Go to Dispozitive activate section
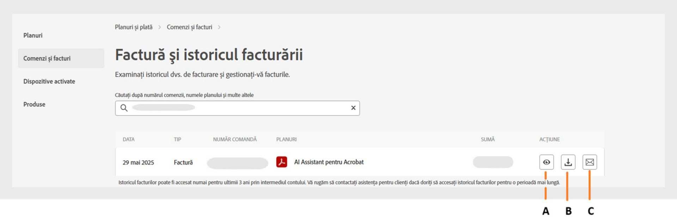Image resolution: width=677 pixels, height=219 pixels. (49, 81)
